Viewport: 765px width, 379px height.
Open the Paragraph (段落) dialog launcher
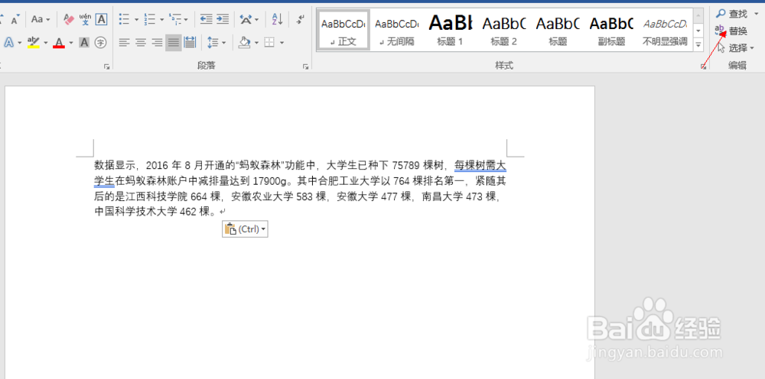tap(305, 67)
